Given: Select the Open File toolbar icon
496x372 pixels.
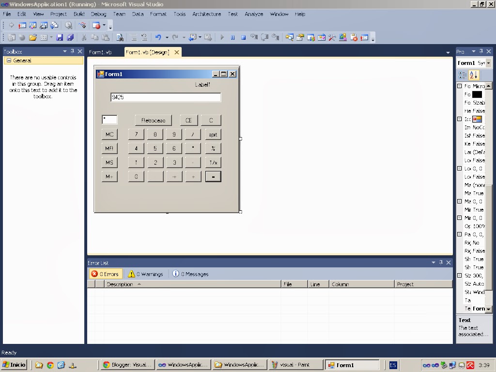Looking at the screenshot, I should (x=34, y=37).
